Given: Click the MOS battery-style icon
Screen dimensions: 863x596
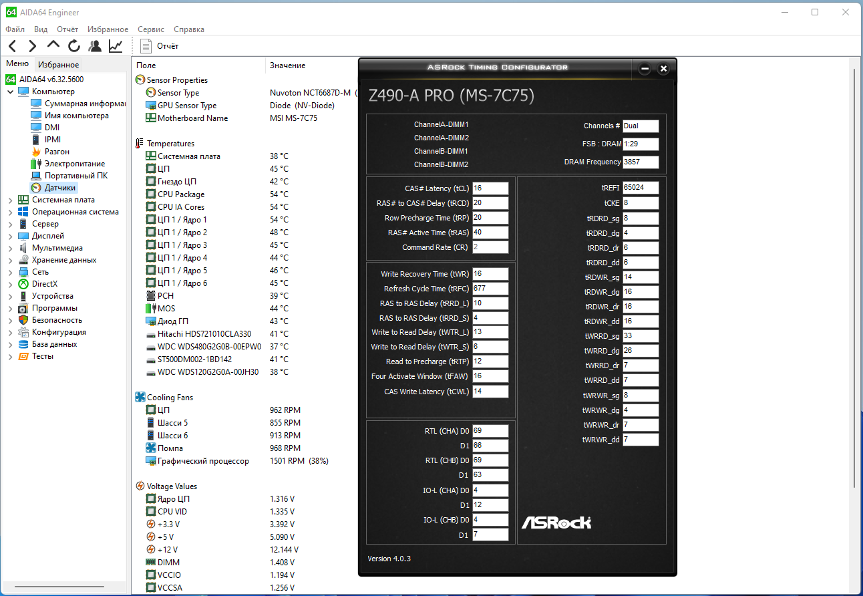Looking at the screenshot, I should [151, 309].
